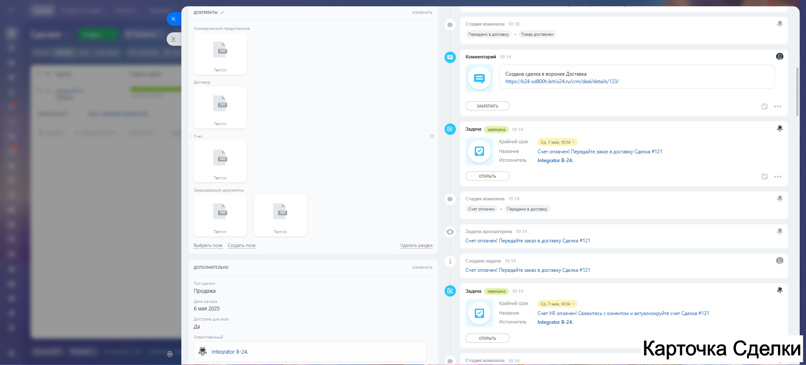Image resolution: width=806 pixels, height=365 pixels.
Task: Click 'изменить' in the ДОКУМЕНТЫ section header
Action: coord(422,13)
